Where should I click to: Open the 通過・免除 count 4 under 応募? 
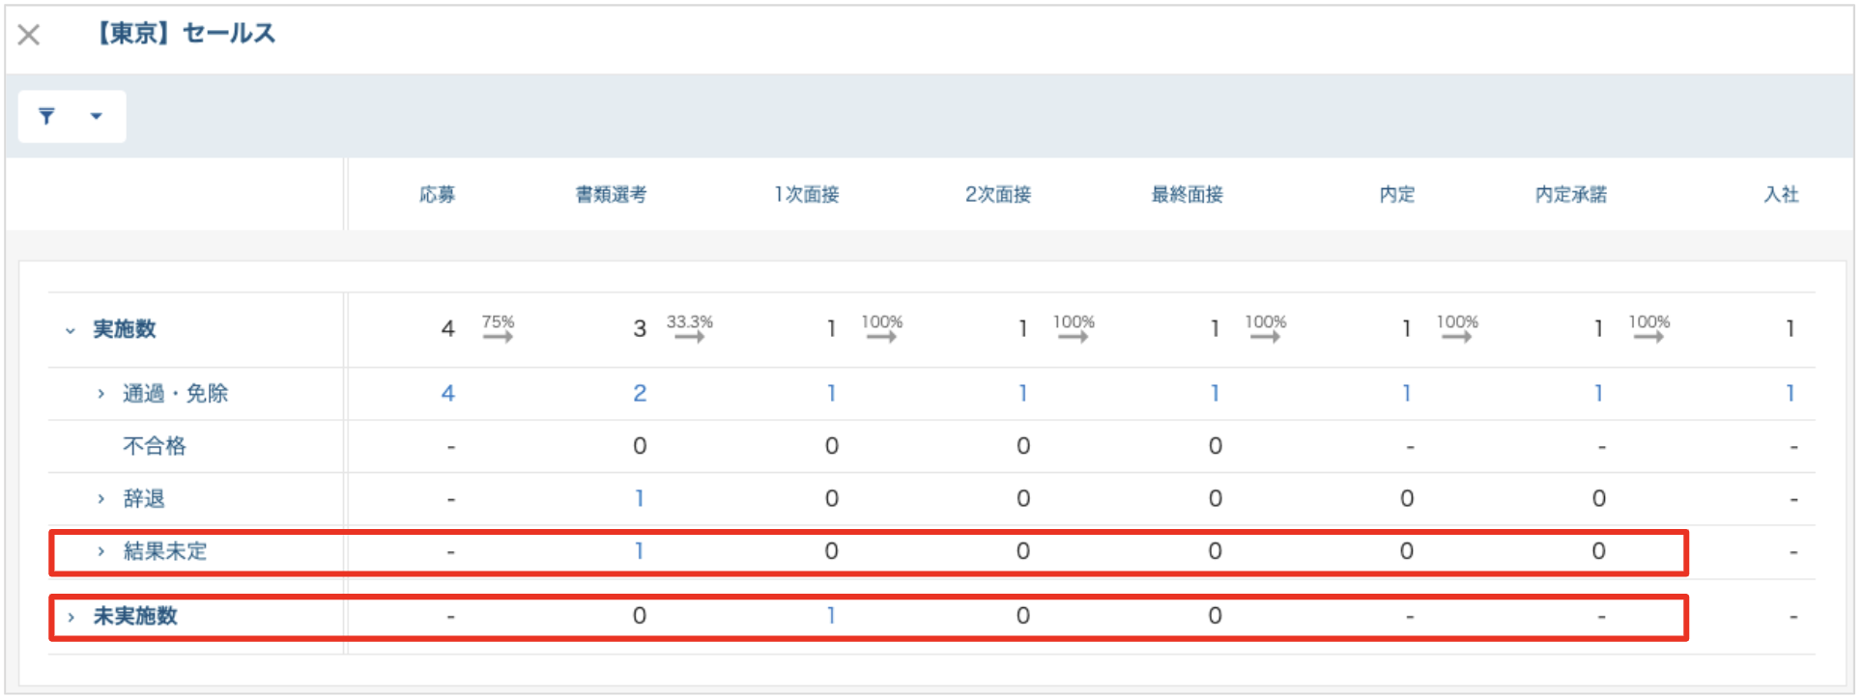[x=447, y=394]
